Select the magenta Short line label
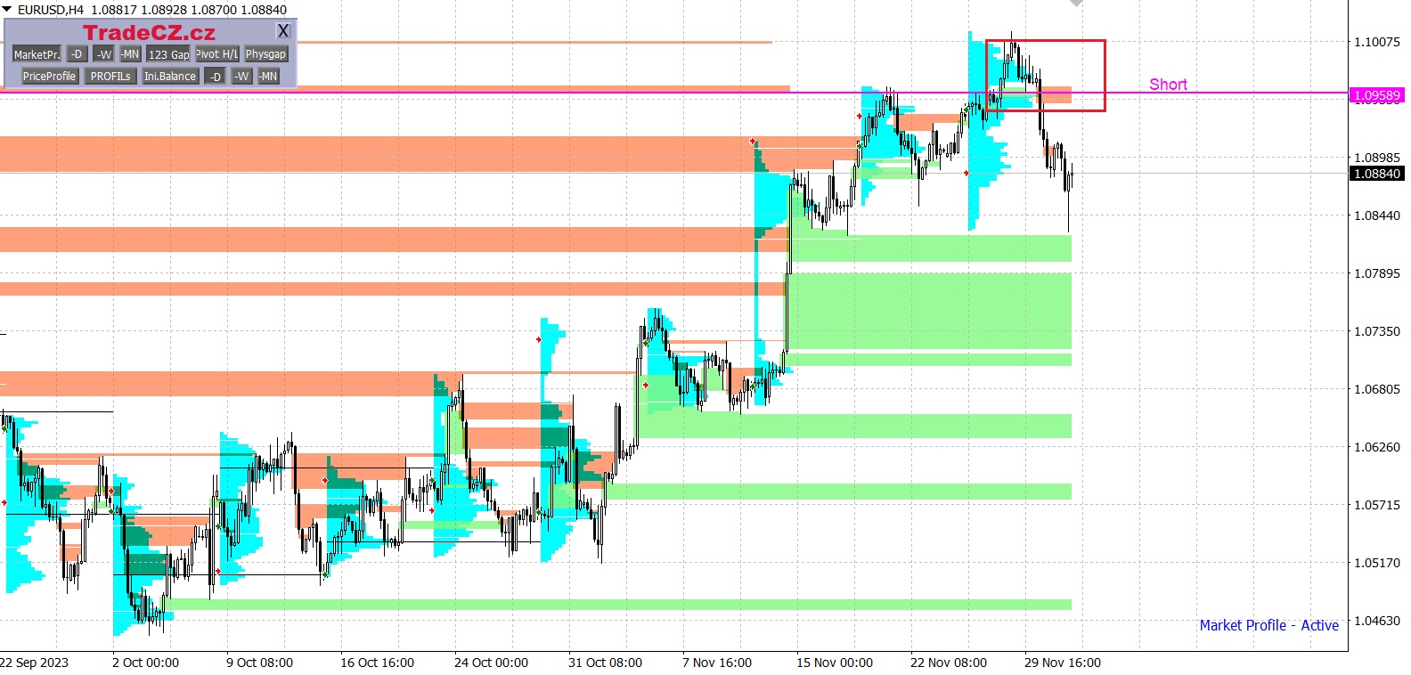 click(1167, 85)
